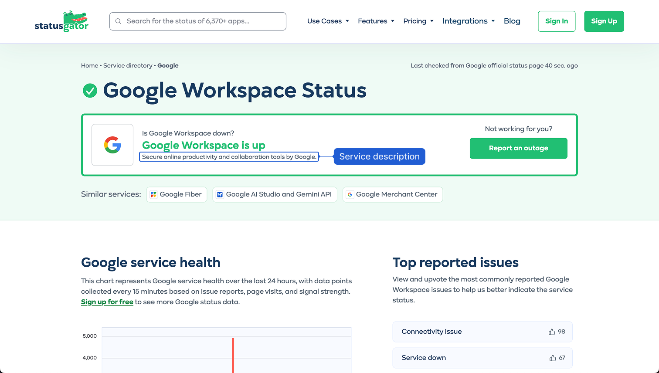The height and width of the screenshot is (373, 659).
Task: Expand the Features dropdown arrow
Action: pos(393,21)
